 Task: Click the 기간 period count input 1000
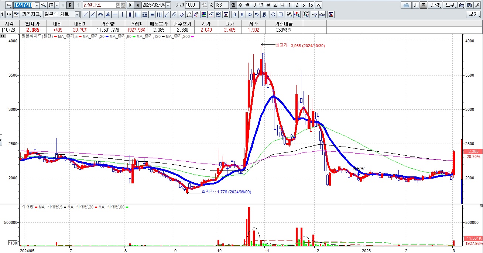[x=192, y=5]
